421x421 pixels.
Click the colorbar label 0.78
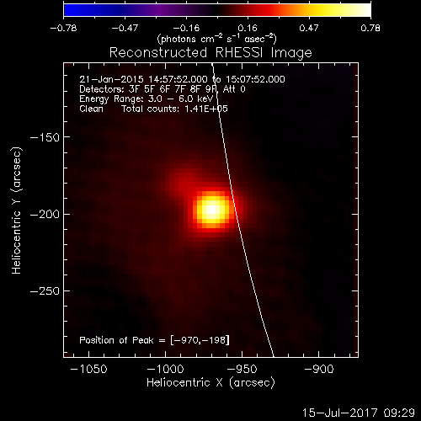[x=370, y=28]
